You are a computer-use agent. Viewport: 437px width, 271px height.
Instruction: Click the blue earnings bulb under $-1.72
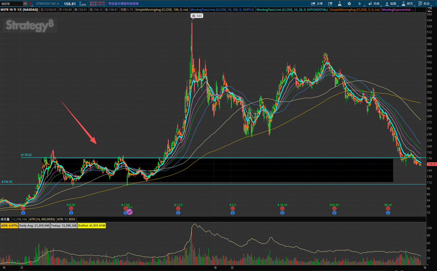178,213
